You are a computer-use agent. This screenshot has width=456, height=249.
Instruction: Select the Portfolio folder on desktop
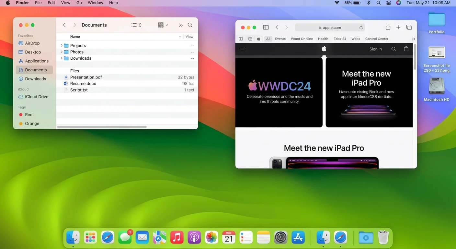tap(437, 23)
